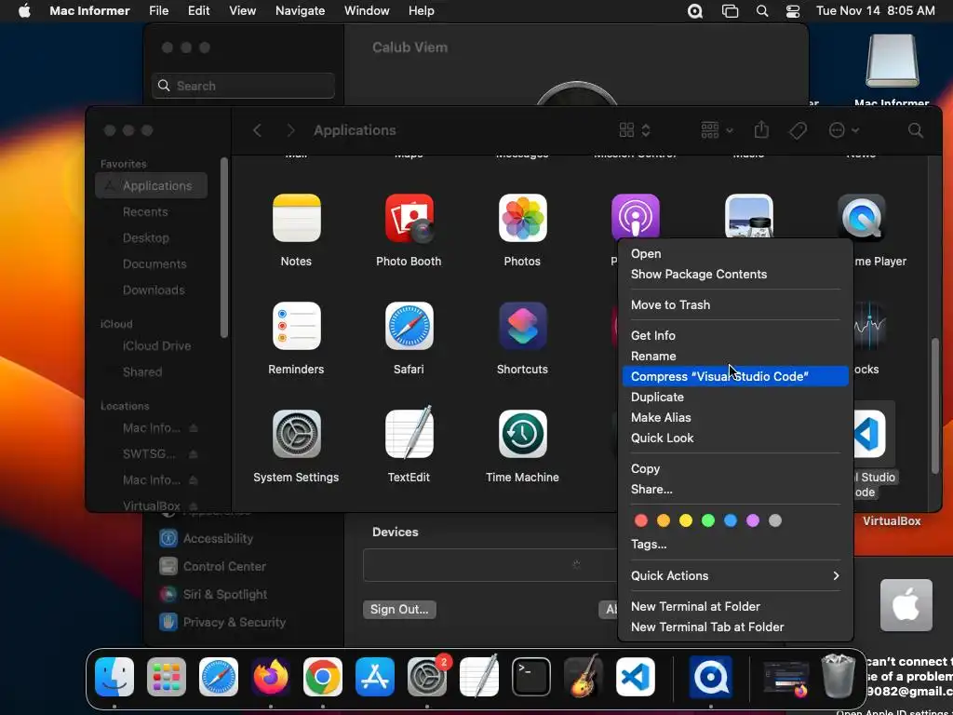The width and height of the screenshot is (953, 715).
Task: Expand the Quick Actions submenu
Action: click(735, 575)
